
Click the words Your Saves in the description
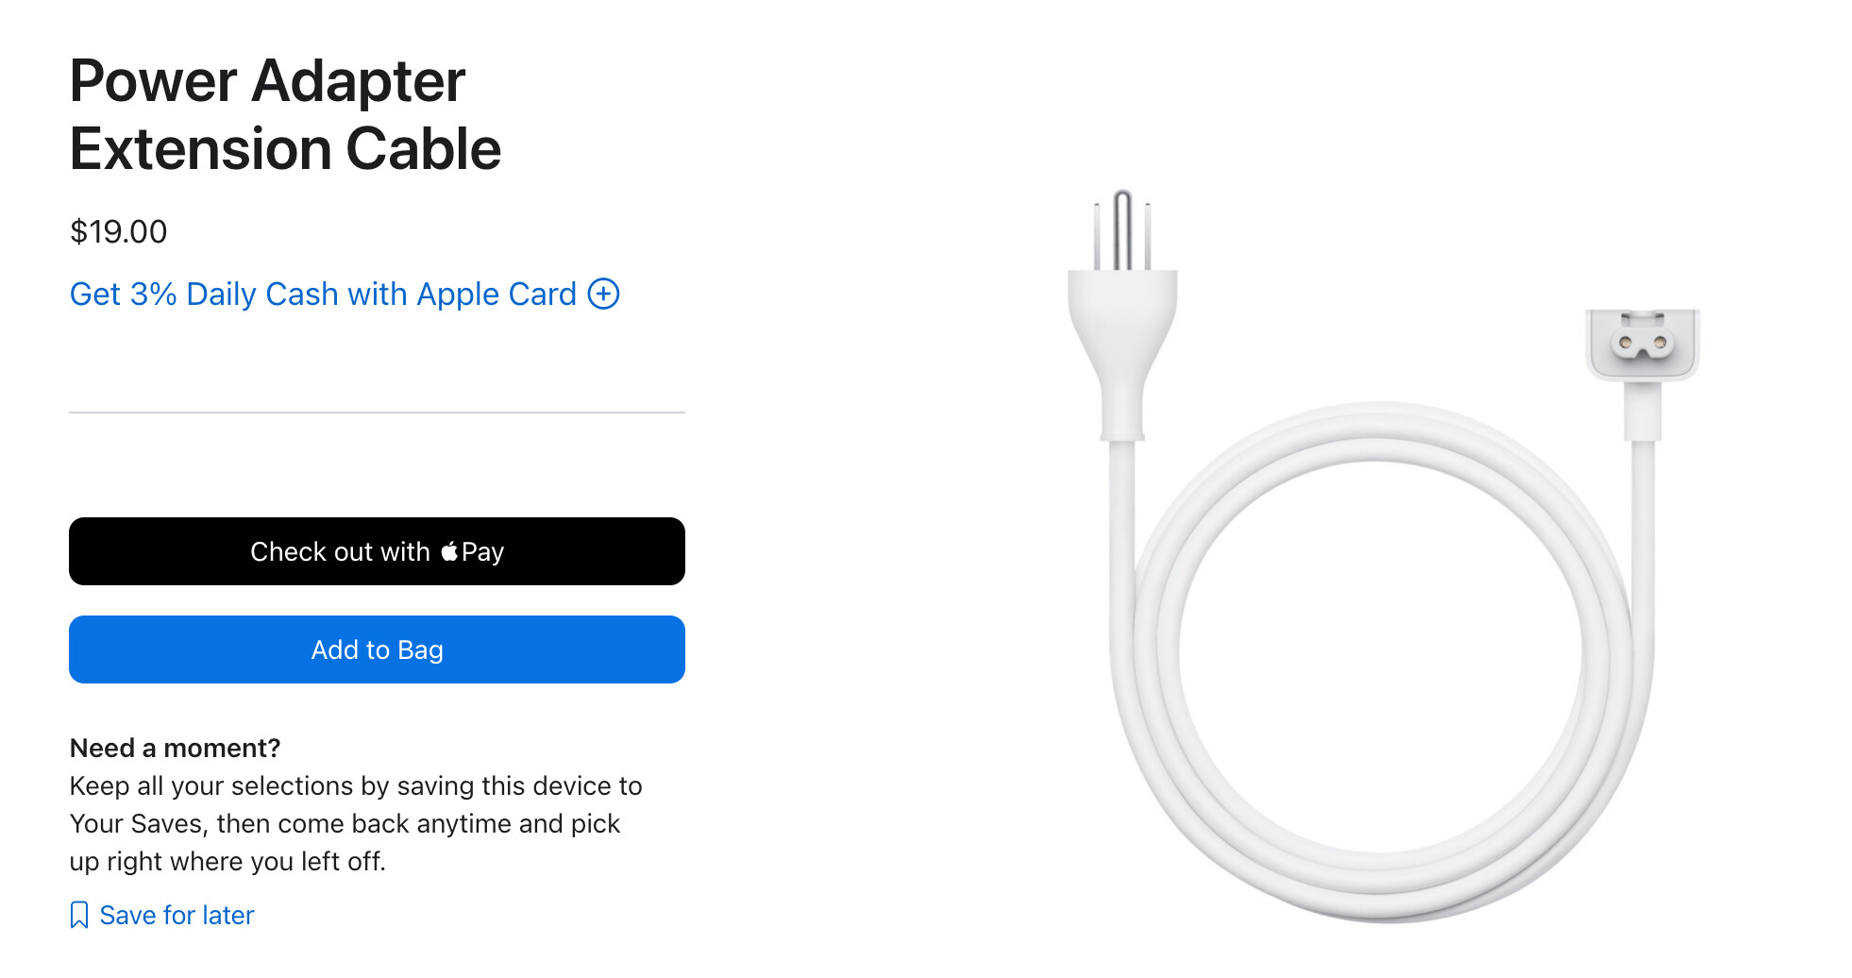pos(137,823)
